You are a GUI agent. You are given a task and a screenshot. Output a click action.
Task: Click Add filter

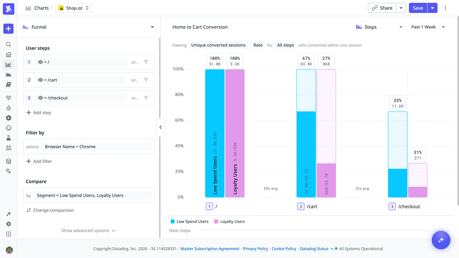pyautogui.click(x=39, y=161)
